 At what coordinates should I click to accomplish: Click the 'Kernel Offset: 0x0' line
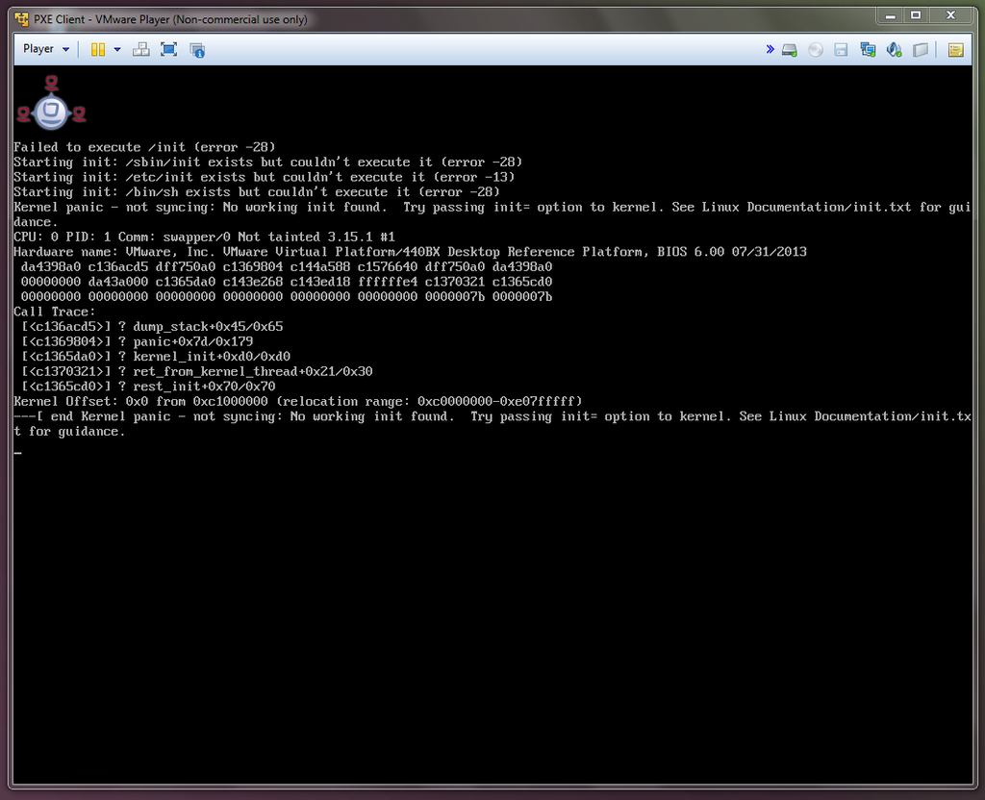(x=298, y=401)
